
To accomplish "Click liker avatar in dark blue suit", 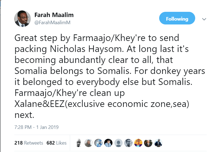I will (x=158, y=143).
